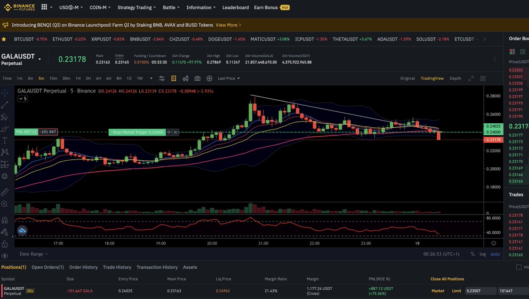Open the emoji icons tool
Viewport: 529px width, 299px height.
pos(5,176)
